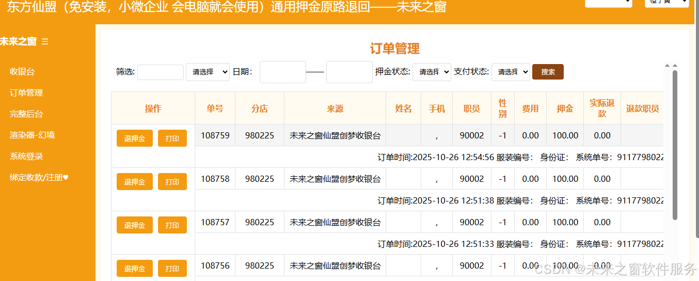Viewport: 699px width, 281px height.
Task: Focus the 筛选 text input field
Action: click(x=161, y=72)
